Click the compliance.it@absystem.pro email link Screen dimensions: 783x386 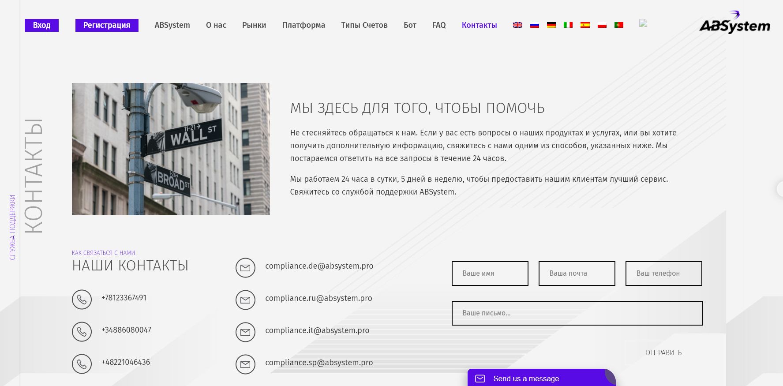click(x=317, y=330)
